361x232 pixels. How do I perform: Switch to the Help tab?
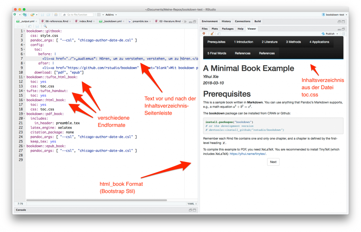coord(240,29)
